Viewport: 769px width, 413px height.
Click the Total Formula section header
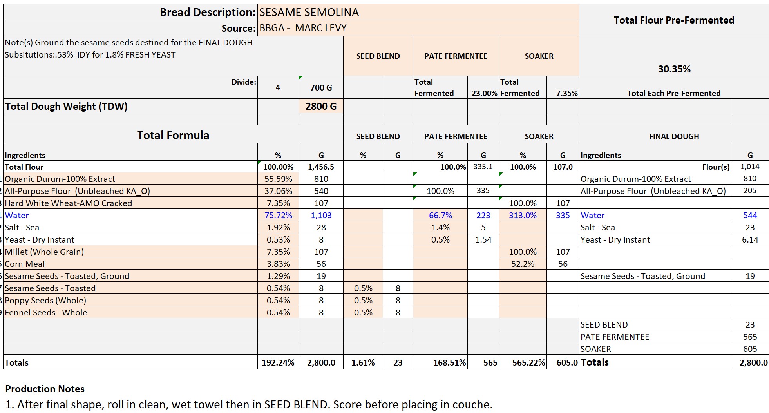click(173, 135)
